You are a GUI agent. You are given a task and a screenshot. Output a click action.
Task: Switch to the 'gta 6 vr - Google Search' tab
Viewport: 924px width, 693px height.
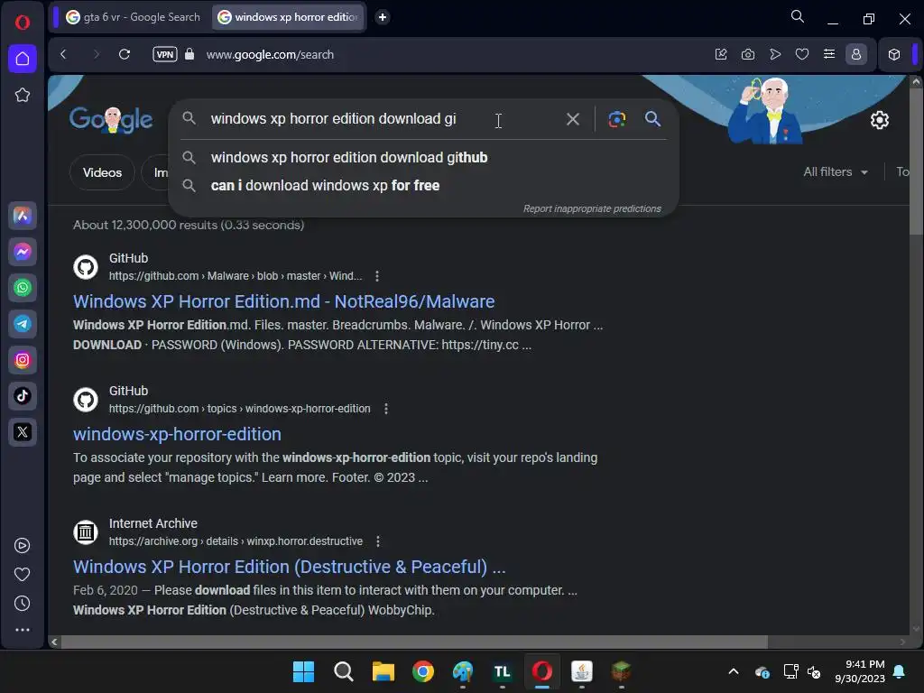(x=133, y=17)
